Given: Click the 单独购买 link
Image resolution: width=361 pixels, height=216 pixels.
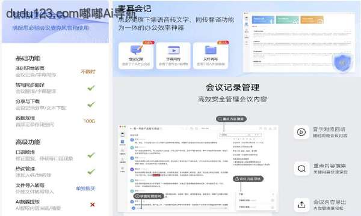Looking at the screenshot, I should tap(85, 188).
